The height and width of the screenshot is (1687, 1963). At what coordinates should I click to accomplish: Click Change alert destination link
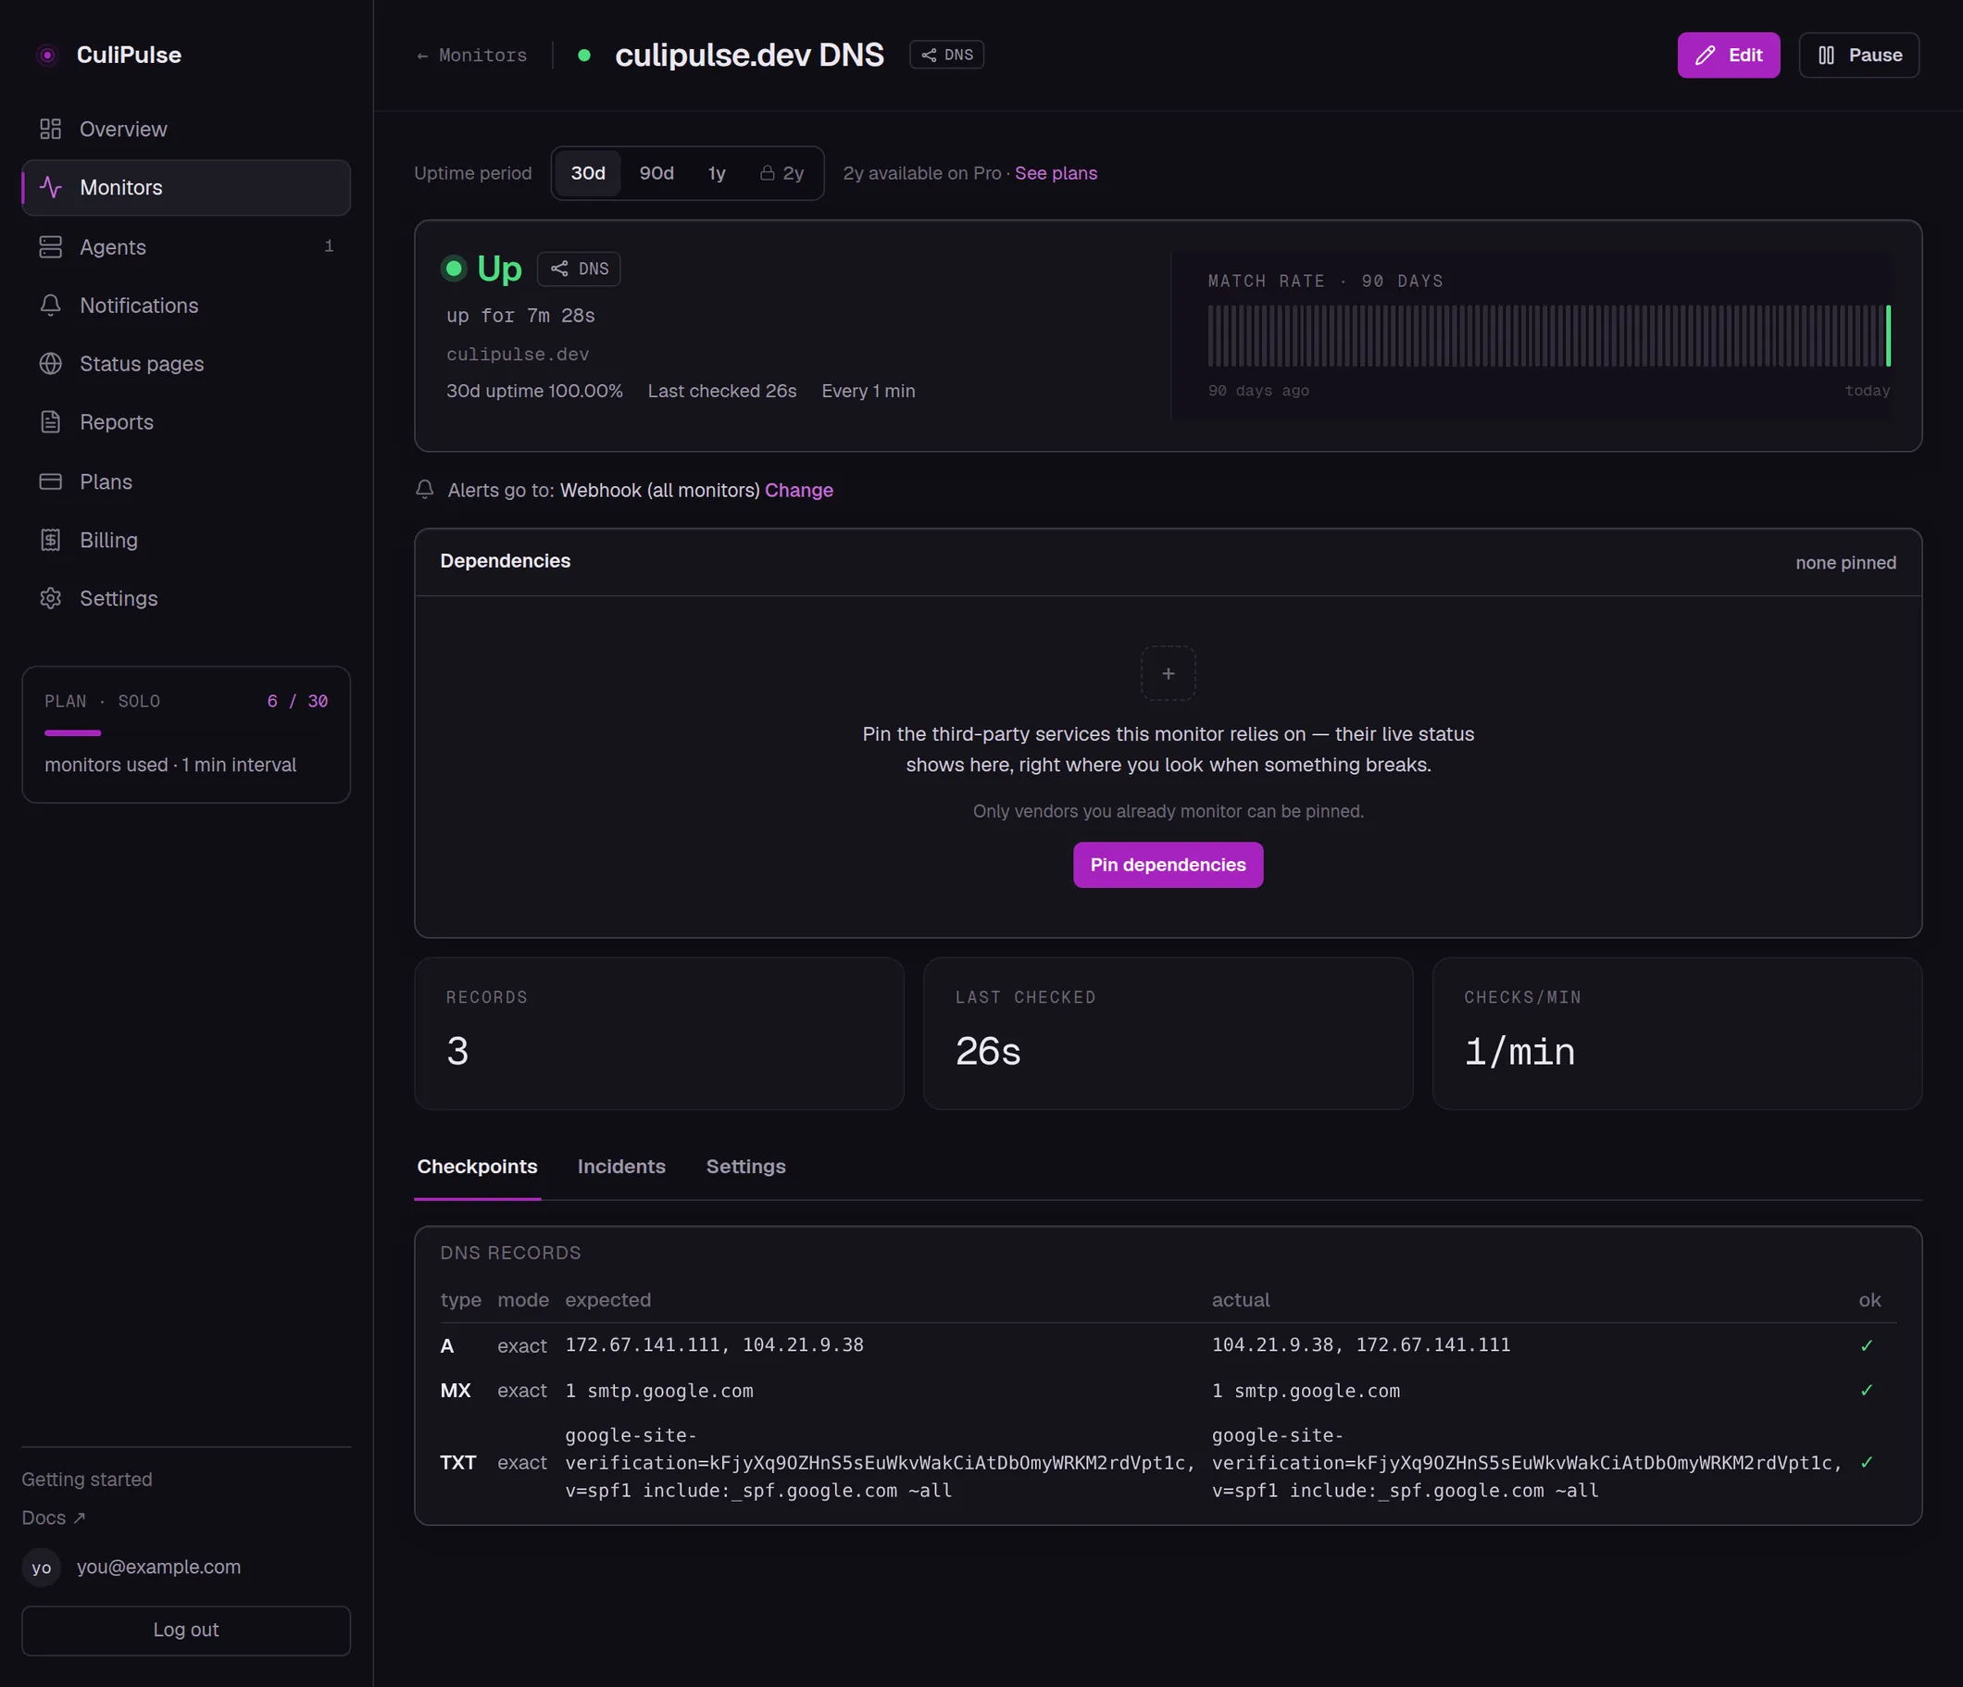[x=799, y=490]
